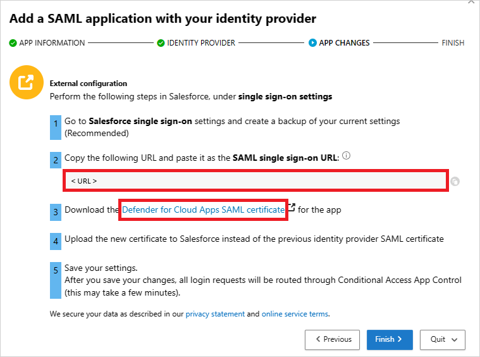Select the APP CHANGES step label

click(x=345, y=43)
